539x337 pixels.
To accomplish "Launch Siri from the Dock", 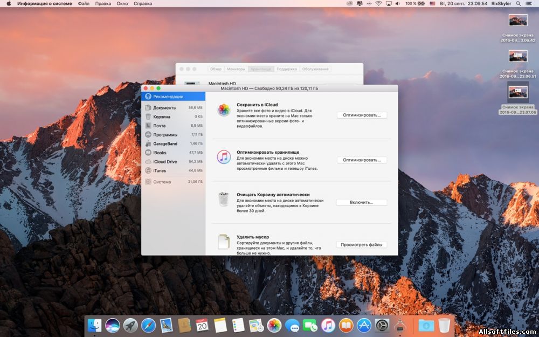I will 113,325.
